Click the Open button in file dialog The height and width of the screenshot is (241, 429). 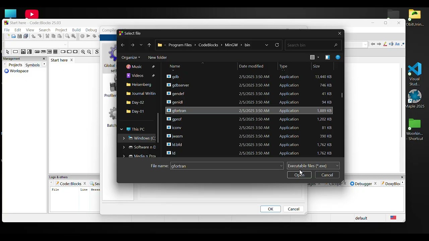[x=299, y=175]
